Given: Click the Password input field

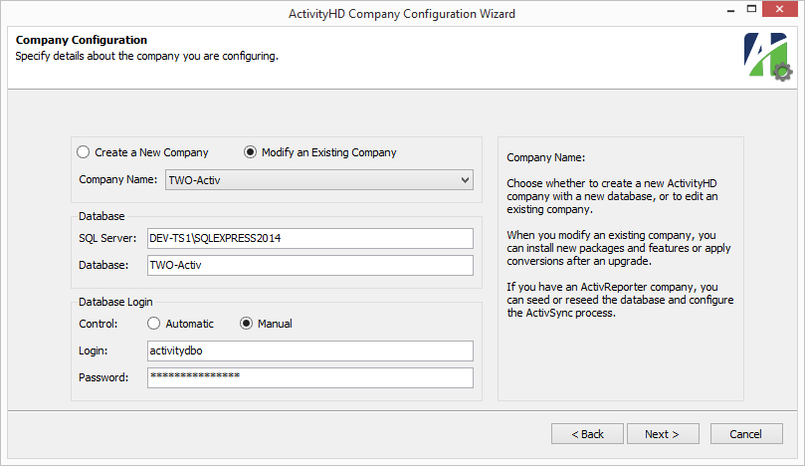Looking at the screenshot, I should pyautogui.click(x=310, y=377).
